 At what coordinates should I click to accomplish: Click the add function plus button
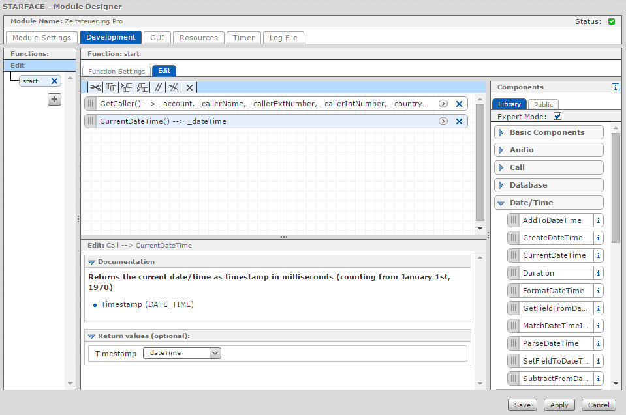tap(55, 100)
